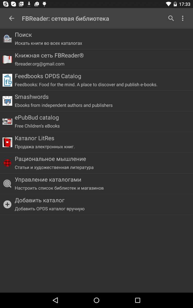Image resolution: width=193 pixels, height=308 pixels.
Task: Tap 'Добавить каталог' text
Action: click(x=40, y=200)
